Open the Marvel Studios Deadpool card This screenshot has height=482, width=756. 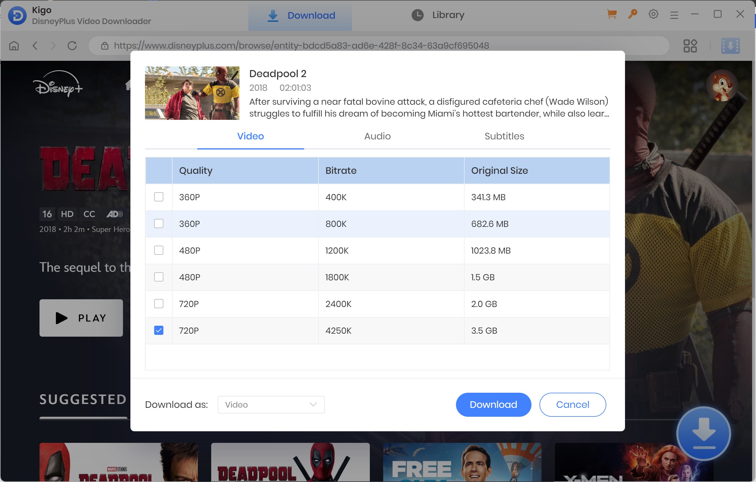point(118,462)
